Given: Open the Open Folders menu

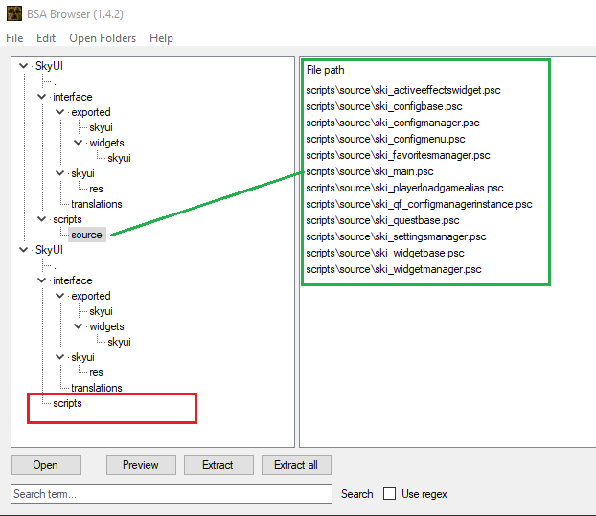Looking at the screenshot, I should [x=103, y=38].
